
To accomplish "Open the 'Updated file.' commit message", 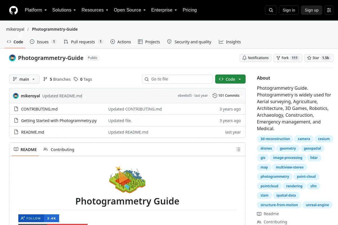I will [120, 121].
